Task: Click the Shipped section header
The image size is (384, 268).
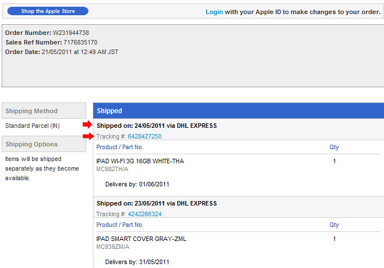Action: click(239, 111)
